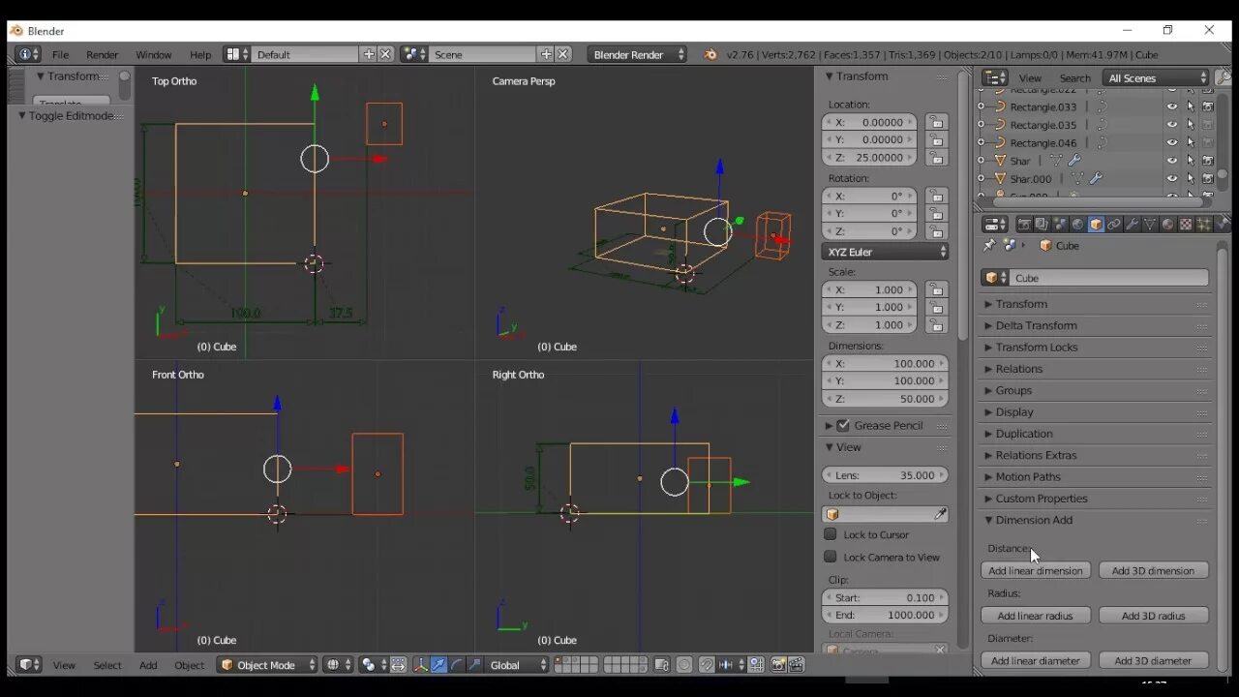Screen dimensions: 1239x697
Task: Click the curve data icon on Rectangle.033 row
Action: (1102, 107)
